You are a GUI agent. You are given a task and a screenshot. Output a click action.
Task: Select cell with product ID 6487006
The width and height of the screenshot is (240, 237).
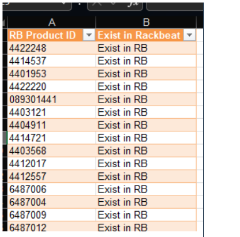click(x=52, y=189)
